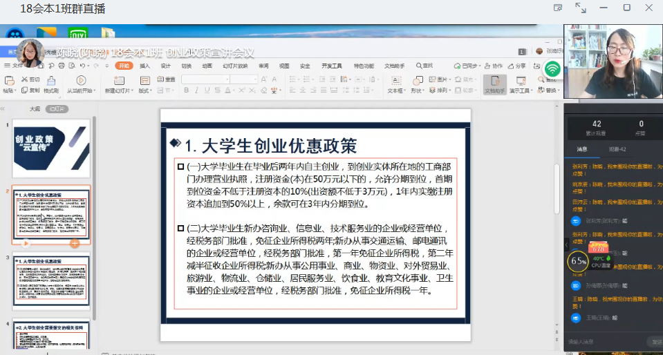663x355 pixels.
Task: Click the play from current slide icon
Action: (x=81, y=81)
